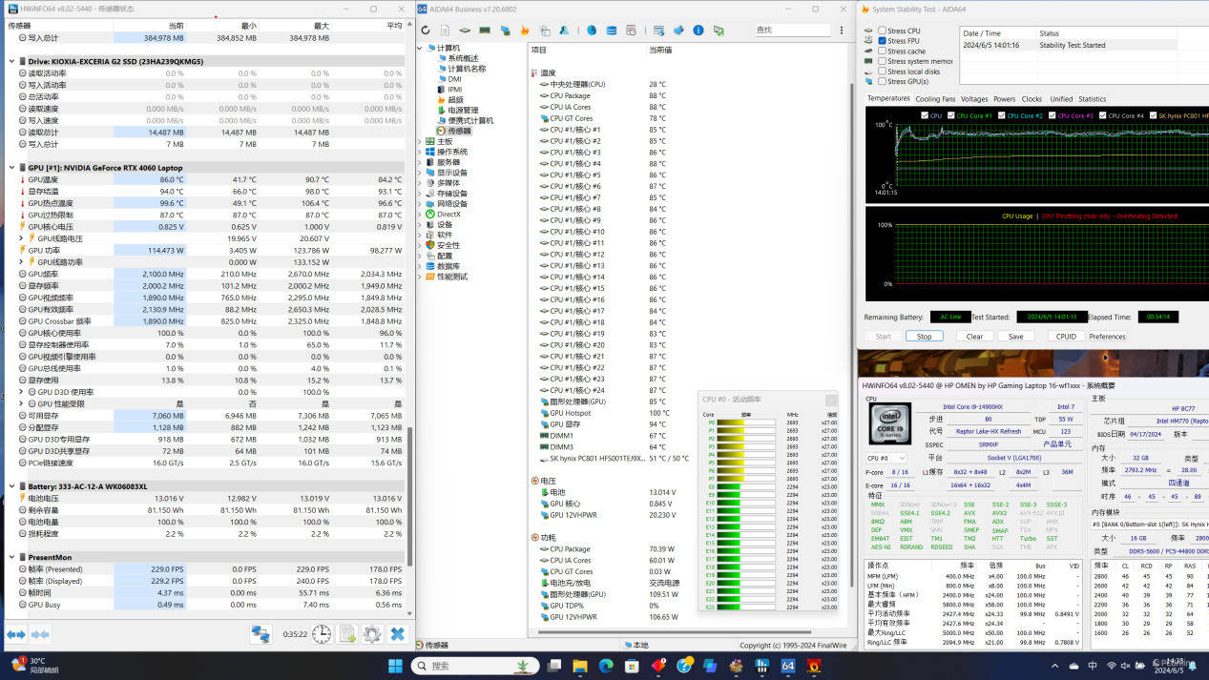The width and height of the screenshot is (1209, 680).
Task: Click the blue globe toolbar icon in AIDA64
Action: [592, 31]
